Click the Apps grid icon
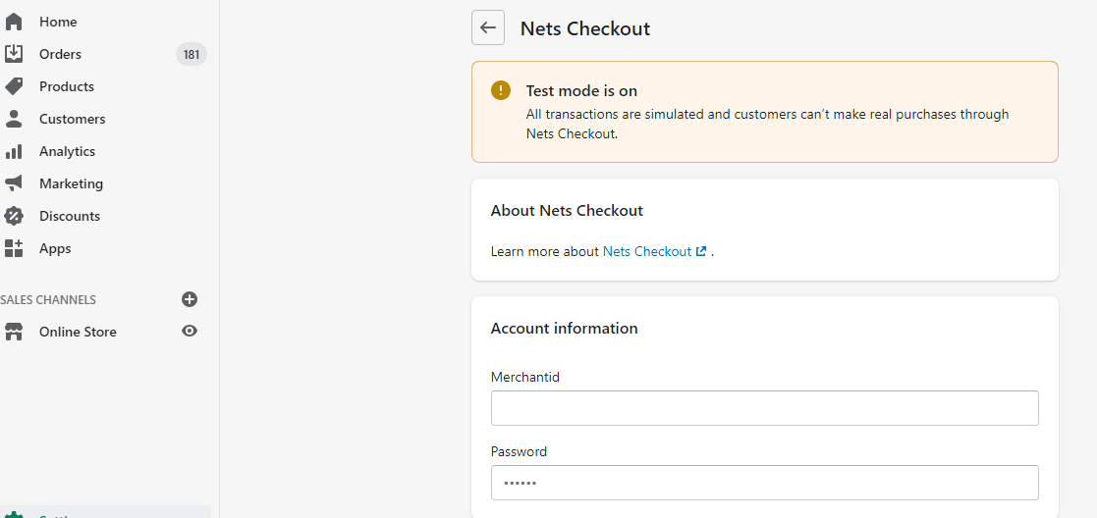 pos(14,248)
